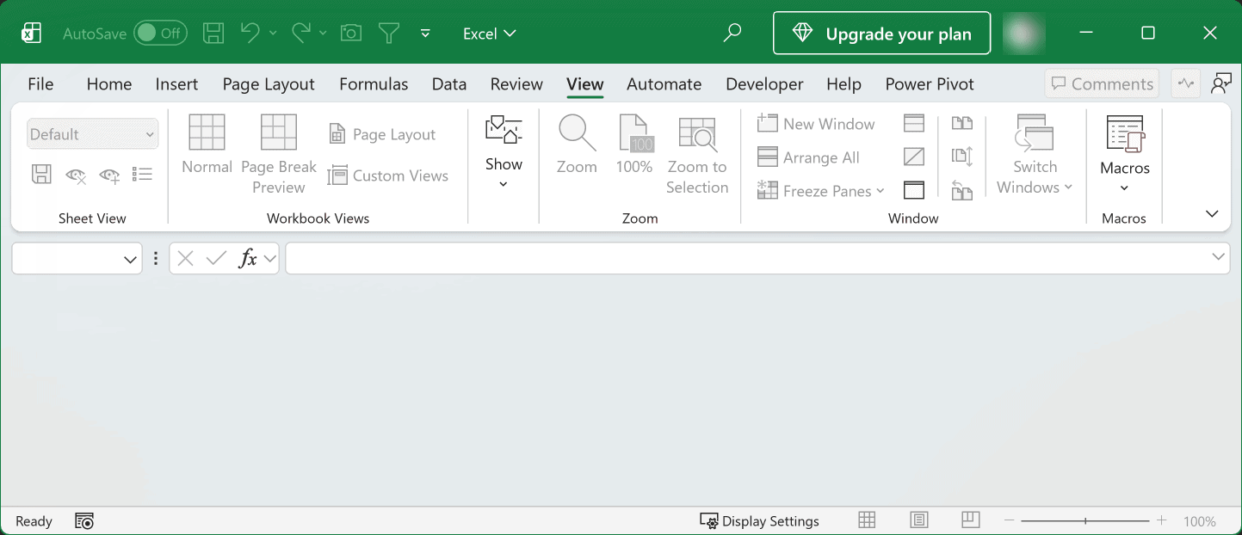
Task: Click the Redo arrow icon
Action: point(301,33)
